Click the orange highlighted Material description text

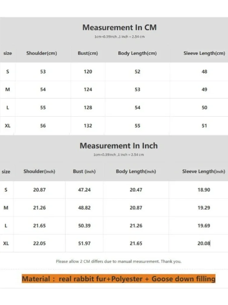pyautogui.click(x=119, y=279)
